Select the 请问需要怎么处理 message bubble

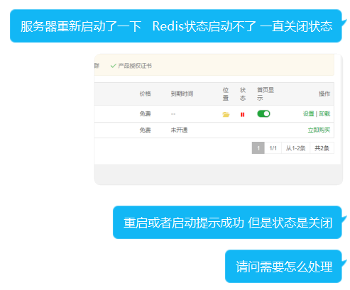(283, 267)
